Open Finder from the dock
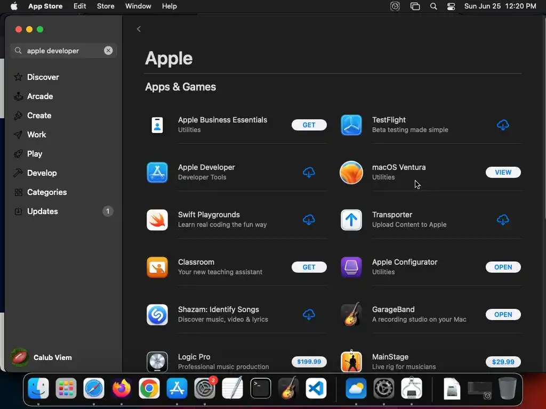This screenshot has width=546, height=409. 38,388
